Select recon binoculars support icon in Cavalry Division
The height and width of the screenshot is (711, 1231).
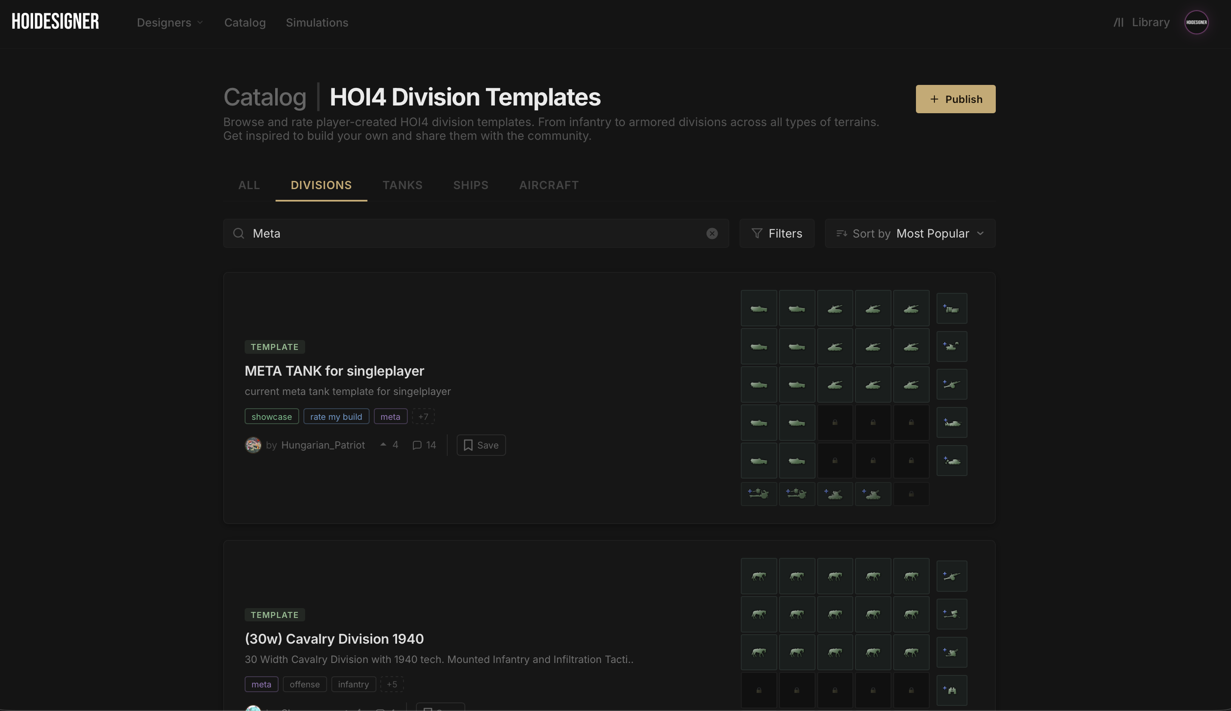[952, 690]
